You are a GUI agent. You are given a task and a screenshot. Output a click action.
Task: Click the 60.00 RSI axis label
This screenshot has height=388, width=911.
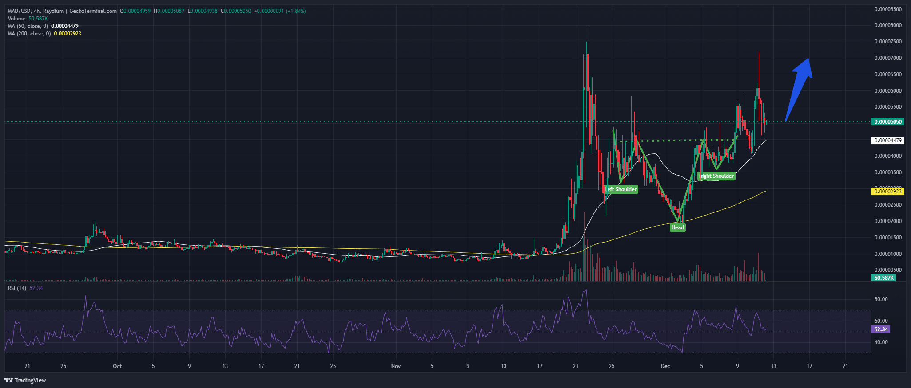click(x=881, y=321)
